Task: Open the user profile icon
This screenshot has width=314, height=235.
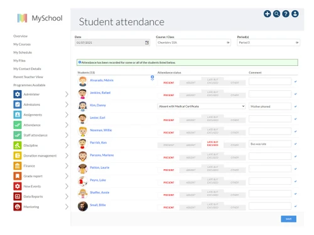Action: (x=295, y=14)
